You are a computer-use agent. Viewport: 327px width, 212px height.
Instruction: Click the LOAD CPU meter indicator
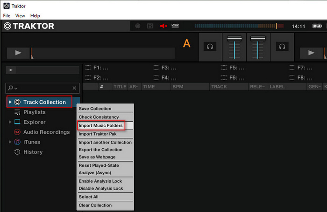[175, 26]
